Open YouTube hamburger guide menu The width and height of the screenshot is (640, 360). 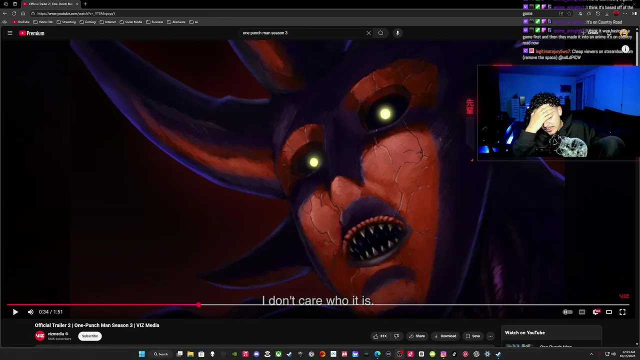pyautogui.click(x=9, y=33)
